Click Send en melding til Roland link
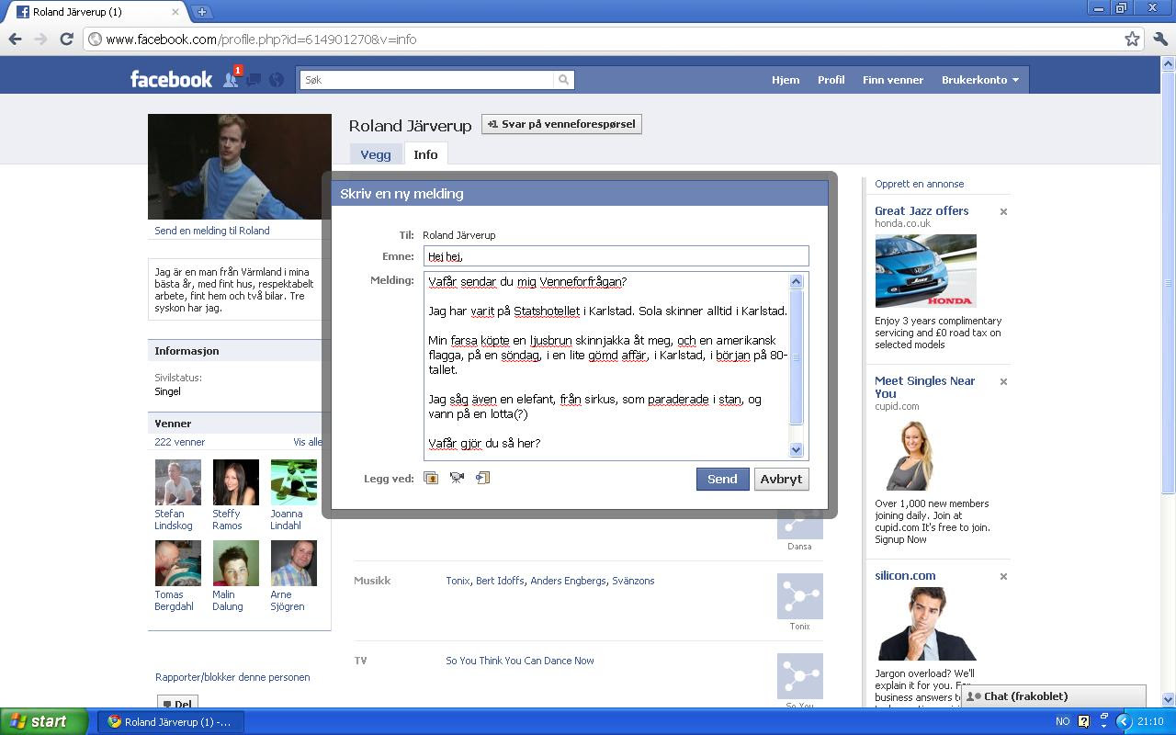The image size is (1176, 735). pos(212,231)
